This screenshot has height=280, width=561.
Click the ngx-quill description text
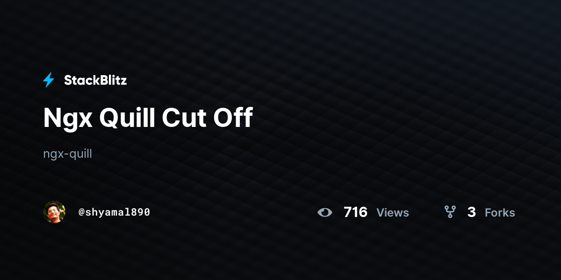(67, 154)
